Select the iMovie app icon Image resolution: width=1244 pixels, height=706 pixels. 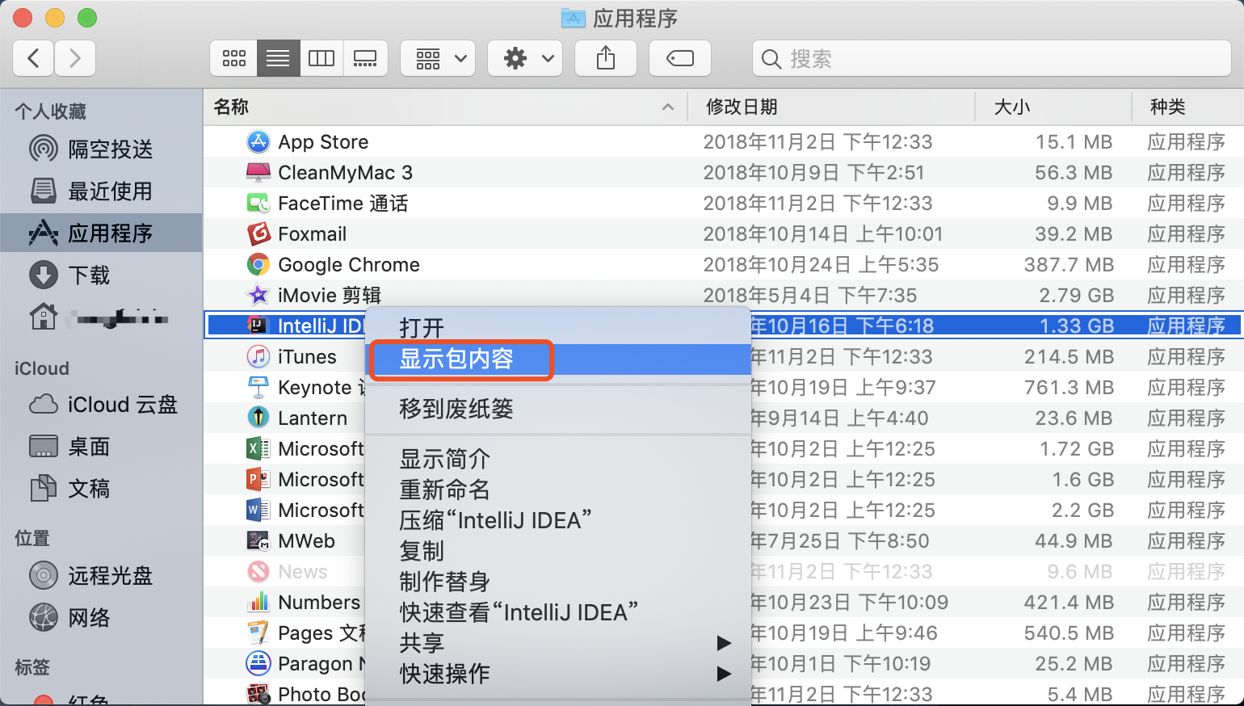(x=258, y=295)
